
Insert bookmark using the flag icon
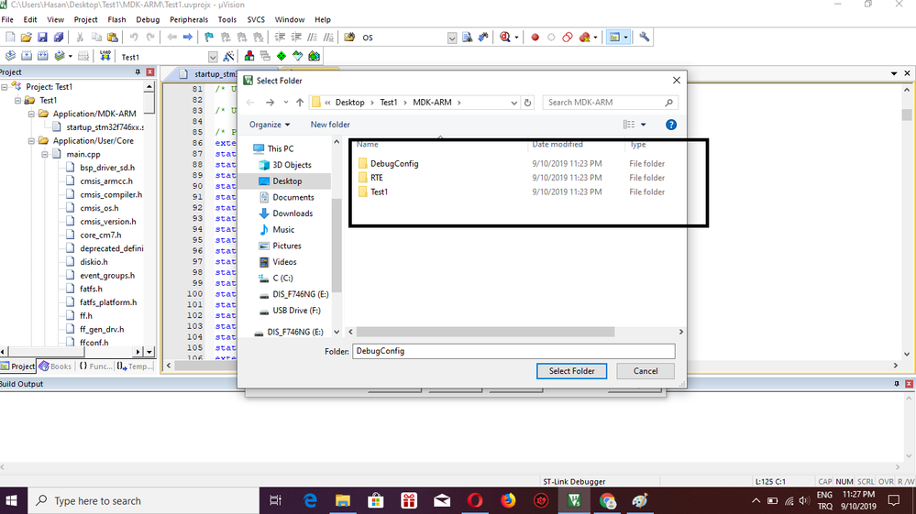(208, 38)
